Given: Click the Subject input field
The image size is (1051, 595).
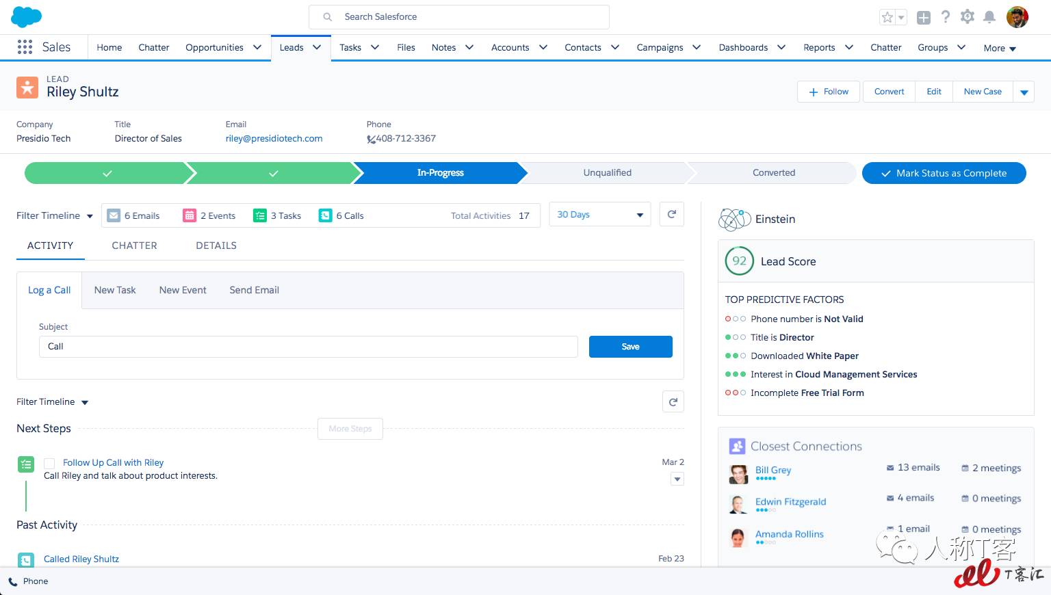Looking at the screenshot, I should [308, 347].
